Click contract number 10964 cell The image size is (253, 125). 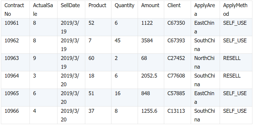pyautogui.click(x=12, y=76)
